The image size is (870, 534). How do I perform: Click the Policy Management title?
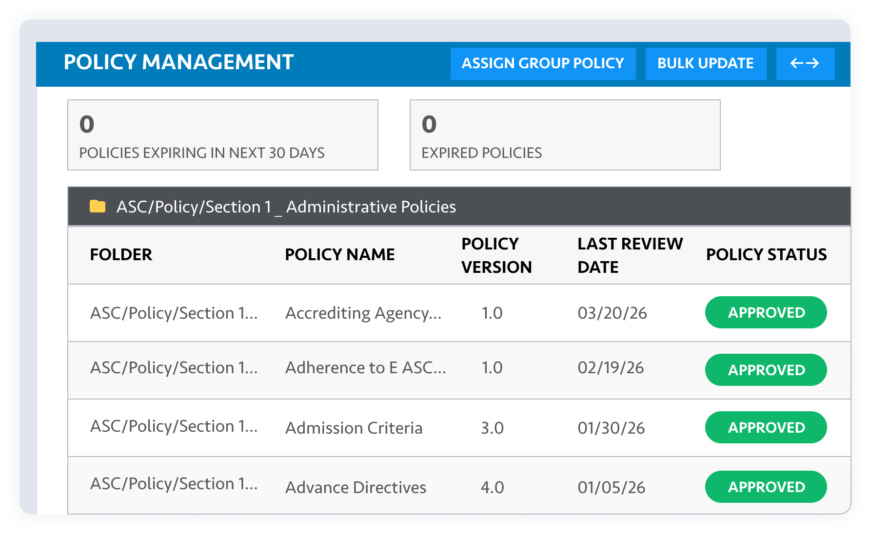click(178, 62)
